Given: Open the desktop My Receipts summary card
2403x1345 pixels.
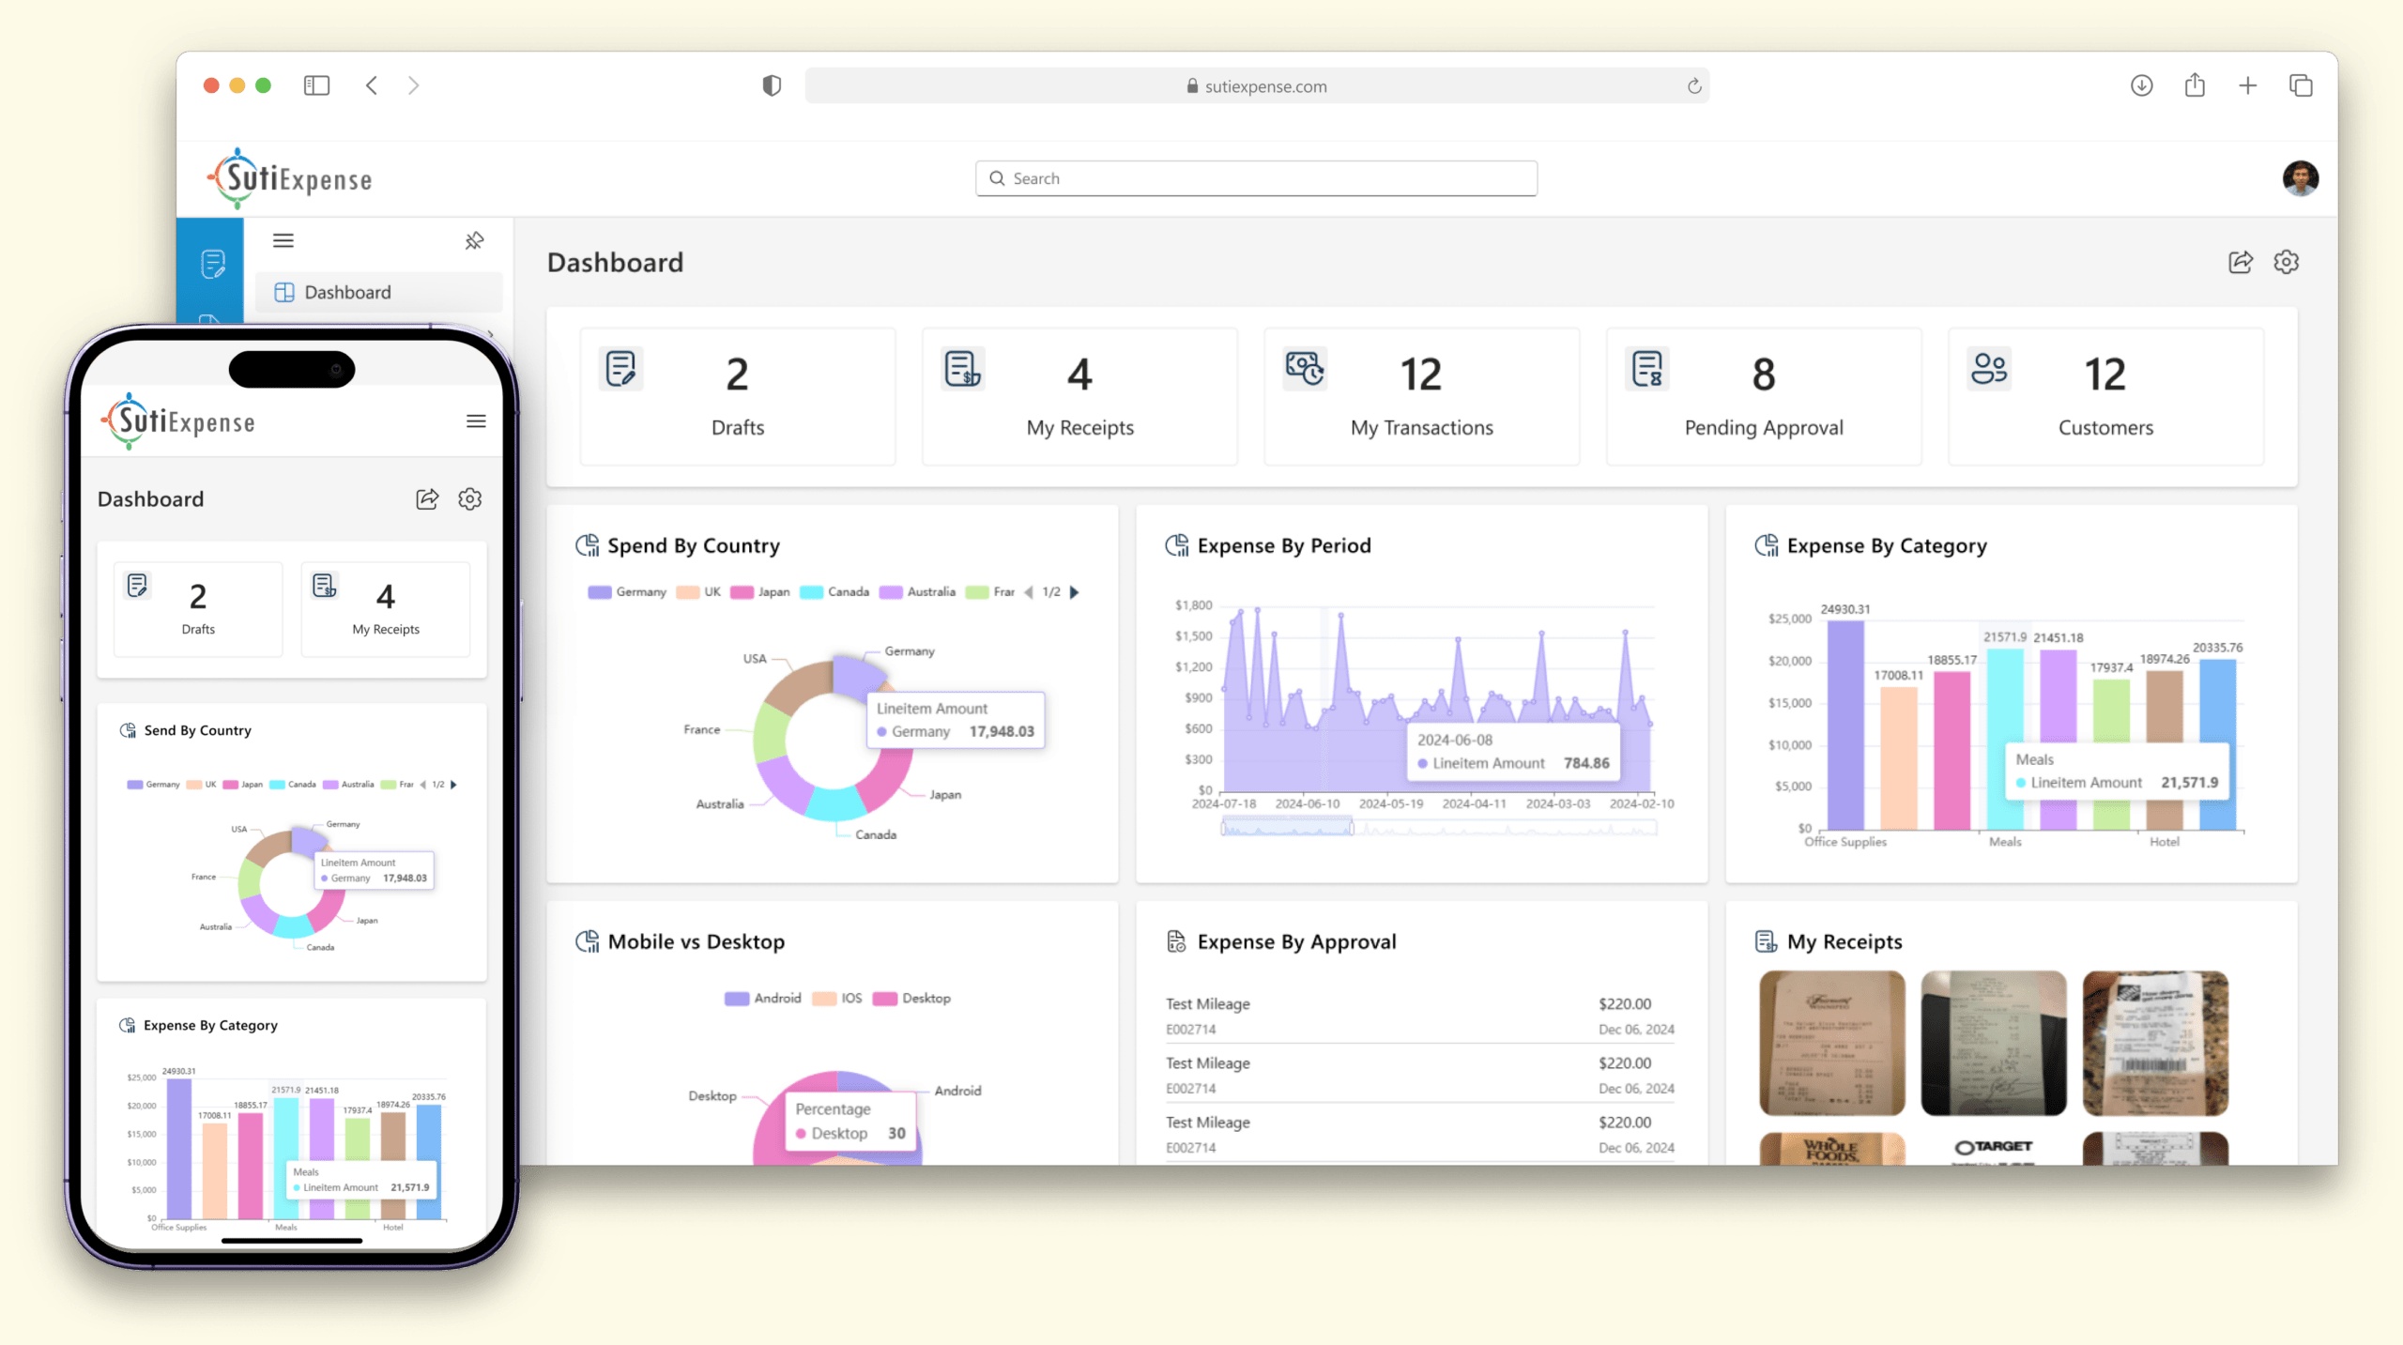Looking at the screenshot, I should (1079, 397).
